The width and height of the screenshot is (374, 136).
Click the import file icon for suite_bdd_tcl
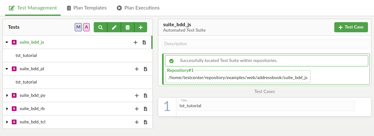(x=145, y=122)
